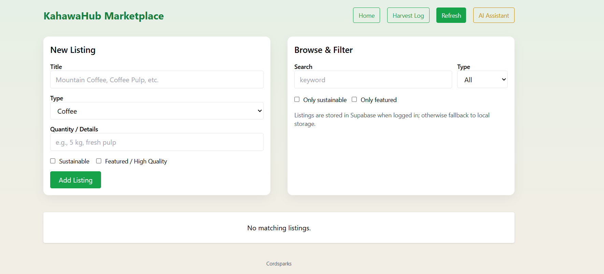Expand the New Listing Type dropdown
This screenshot has width=604, height=274.
157,111
